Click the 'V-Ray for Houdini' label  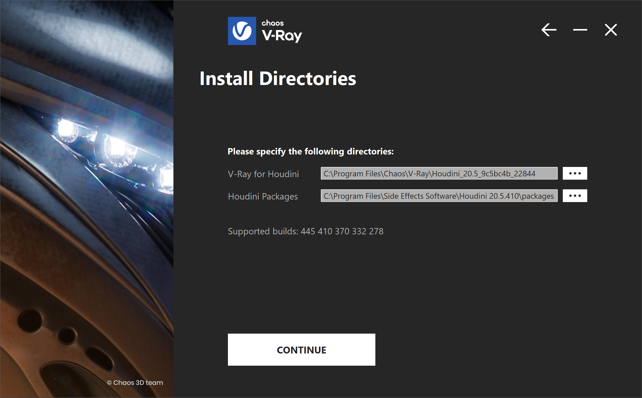(263, 174)
